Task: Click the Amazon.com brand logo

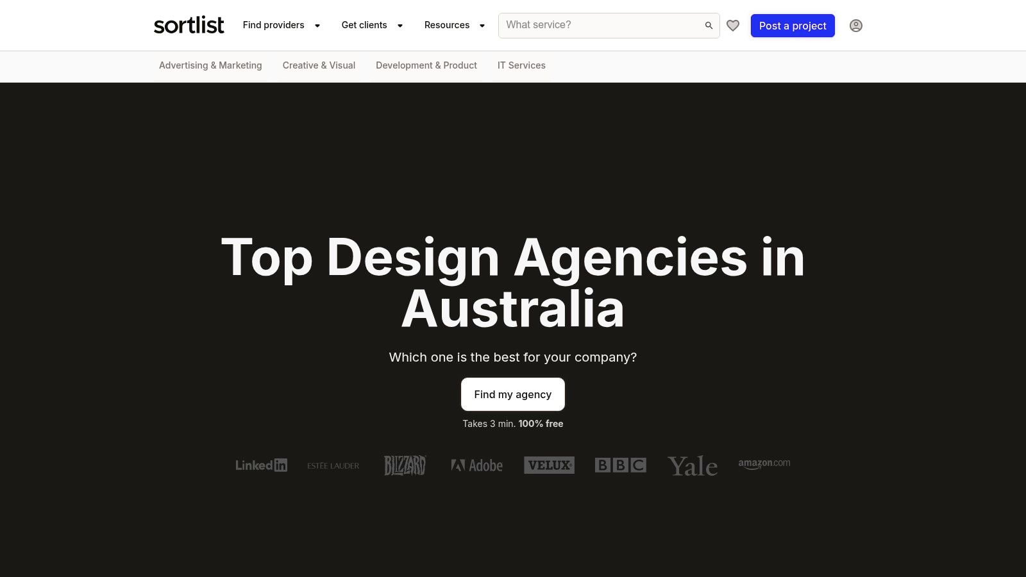Action: 764,464
